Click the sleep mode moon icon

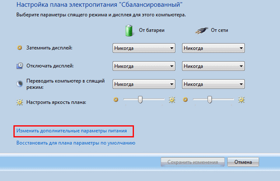(20, 84)
